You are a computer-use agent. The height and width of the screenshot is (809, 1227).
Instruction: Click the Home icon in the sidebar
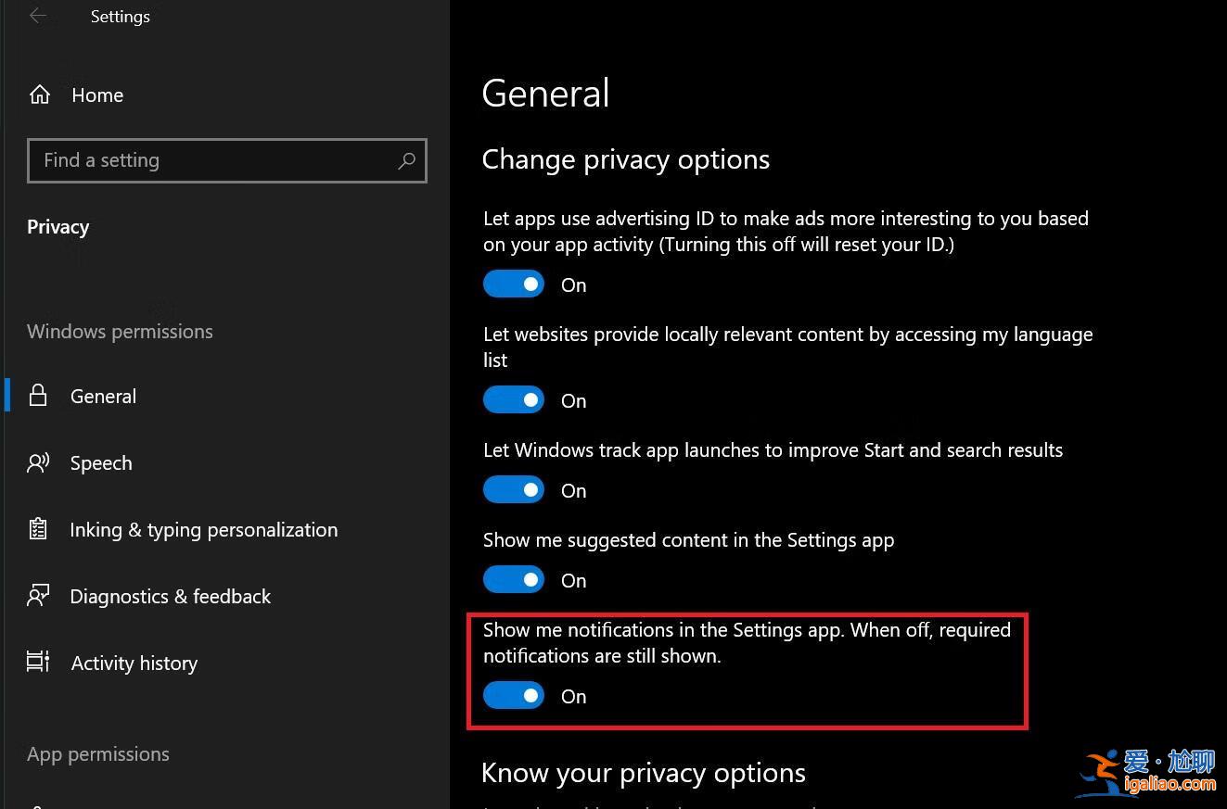pyautogui.click(x=40, y=94)
